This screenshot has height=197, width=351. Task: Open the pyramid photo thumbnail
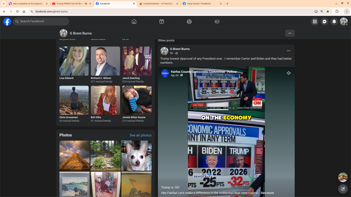point(74,155)
